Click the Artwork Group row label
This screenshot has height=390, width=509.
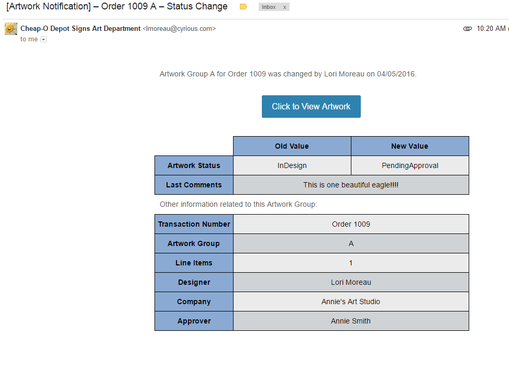pyautogui.click(x=194, y=243)
